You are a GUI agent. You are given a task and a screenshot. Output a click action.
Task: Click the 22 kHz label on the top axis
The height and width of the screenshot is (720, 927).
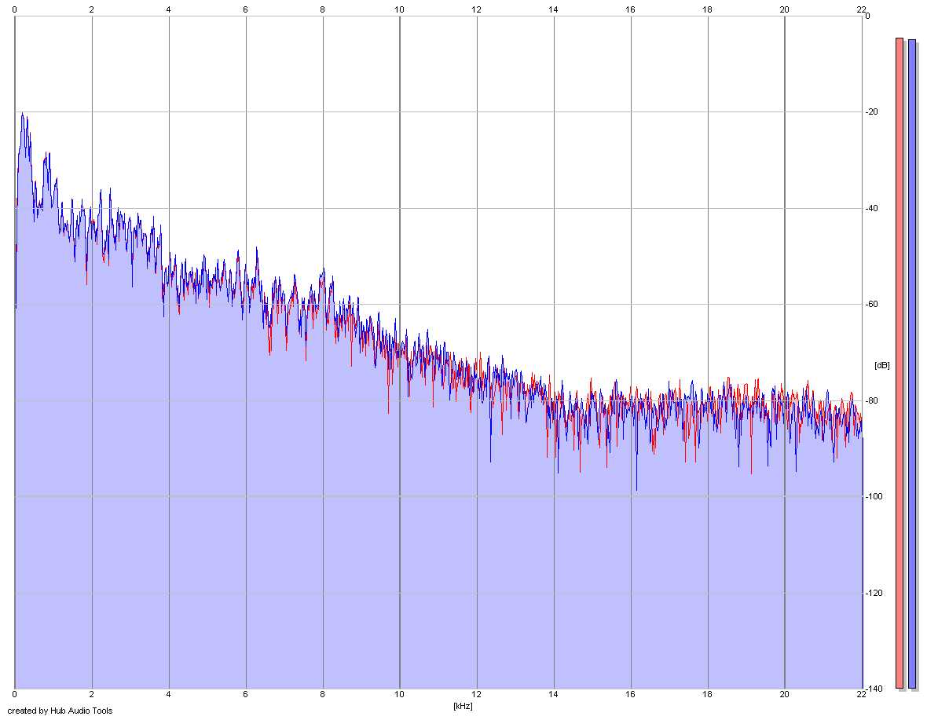861,9
